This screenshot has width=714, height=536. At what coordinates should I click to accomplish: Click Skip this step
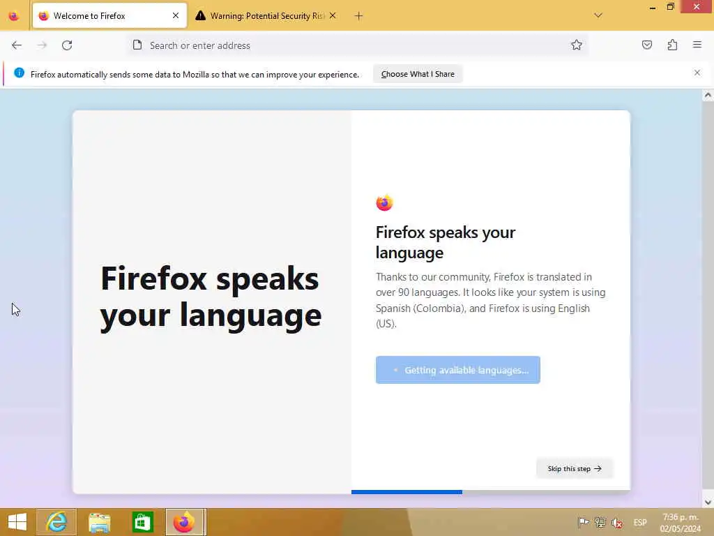click(575, 468)
